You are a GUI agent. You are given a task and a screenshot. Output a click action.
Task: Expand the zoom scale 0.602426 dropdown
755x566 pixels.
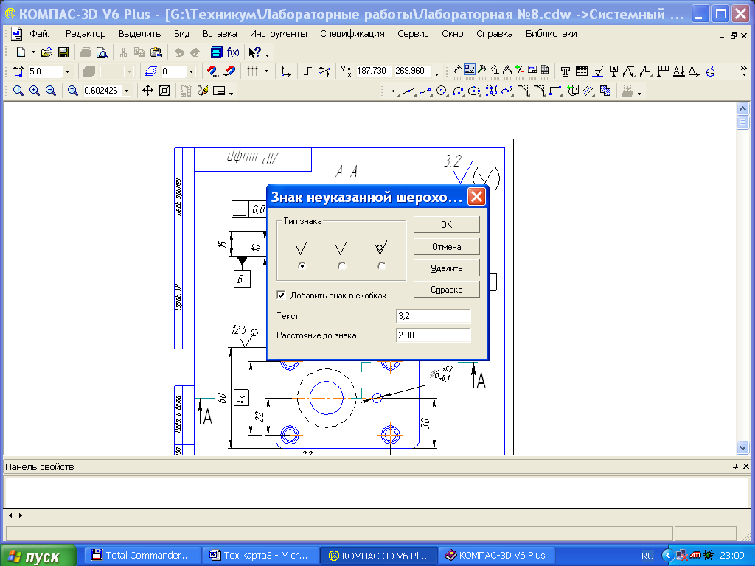pyautogui.click(x=127, y=91)
